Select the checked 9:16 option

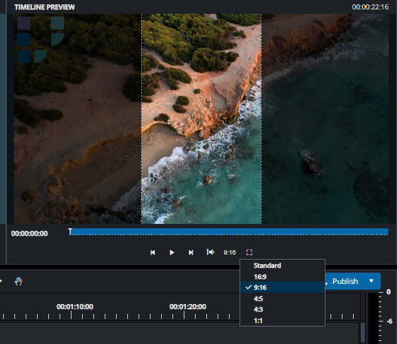point(259,287)
